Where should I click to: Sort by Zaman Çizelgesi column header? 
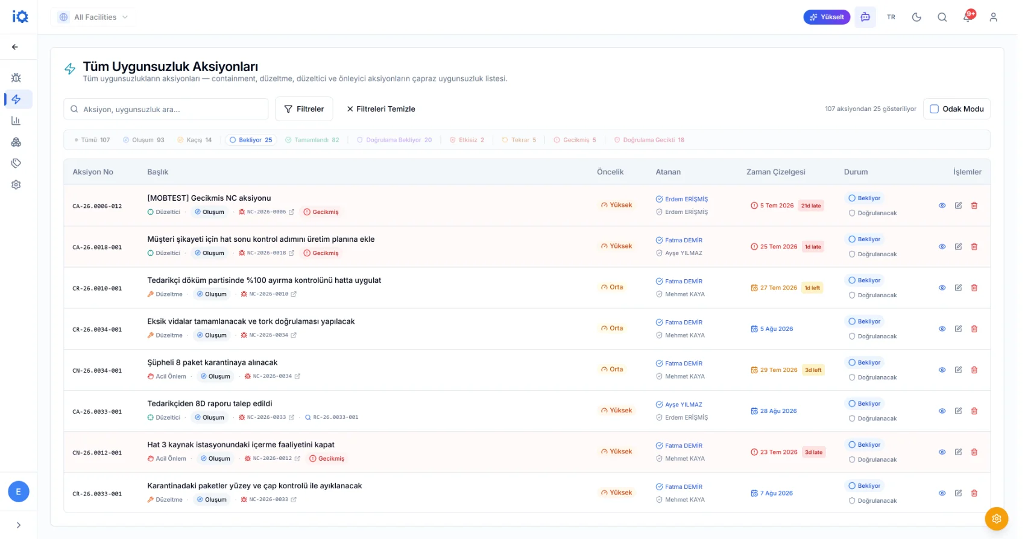pos(775,172)
